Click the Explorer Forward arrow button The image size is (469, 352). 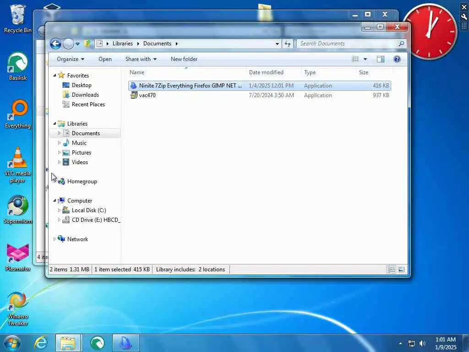pyautogui.click(x=68, y=44)
